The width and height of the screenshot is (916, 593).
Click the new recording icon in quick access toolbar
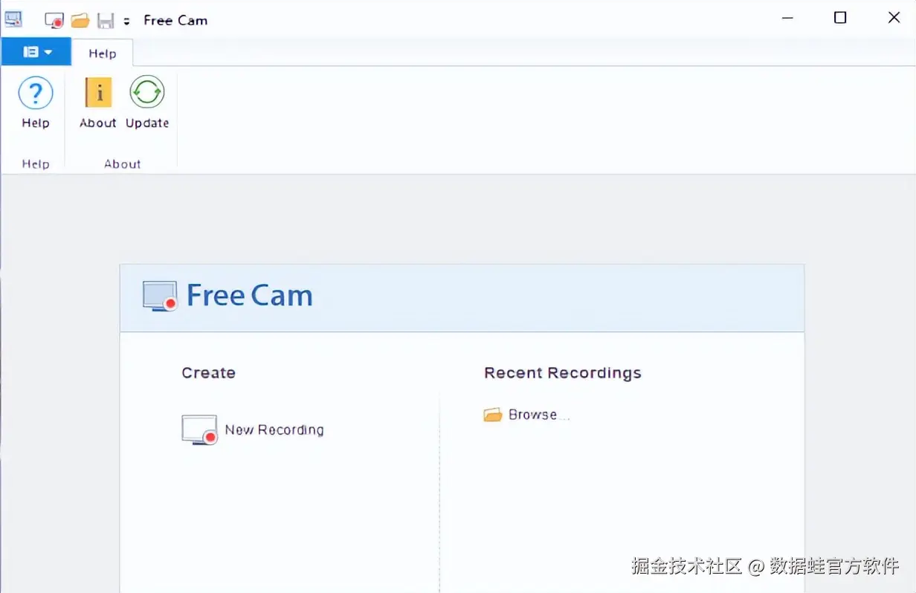coord(54,20)
